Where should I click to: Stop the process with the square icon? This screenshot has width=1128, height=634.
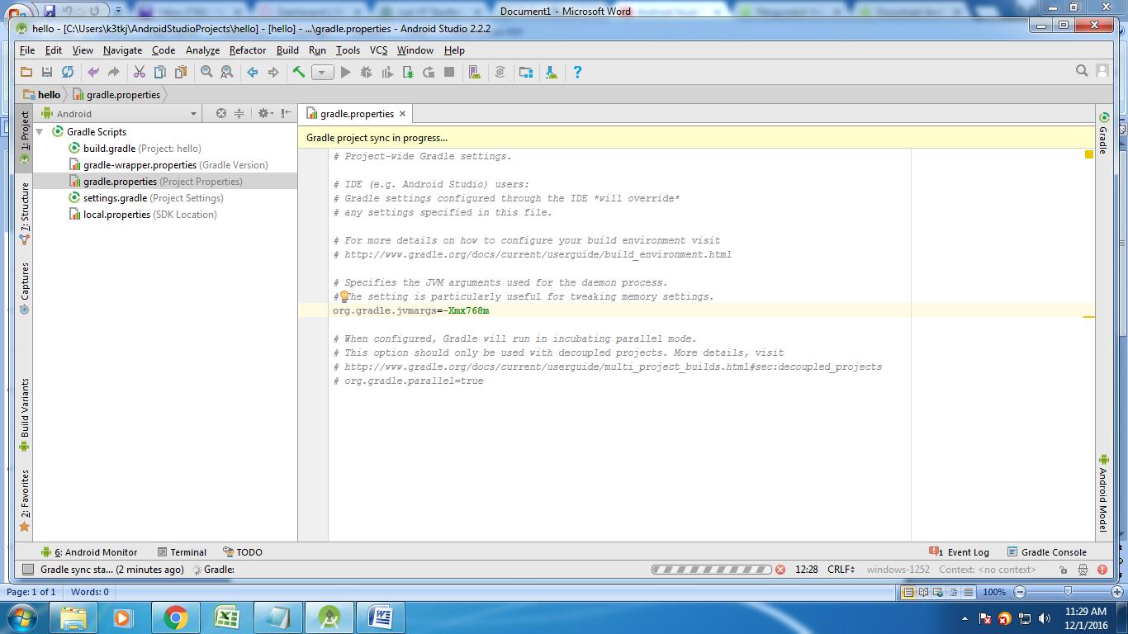(x=449, y=73)
